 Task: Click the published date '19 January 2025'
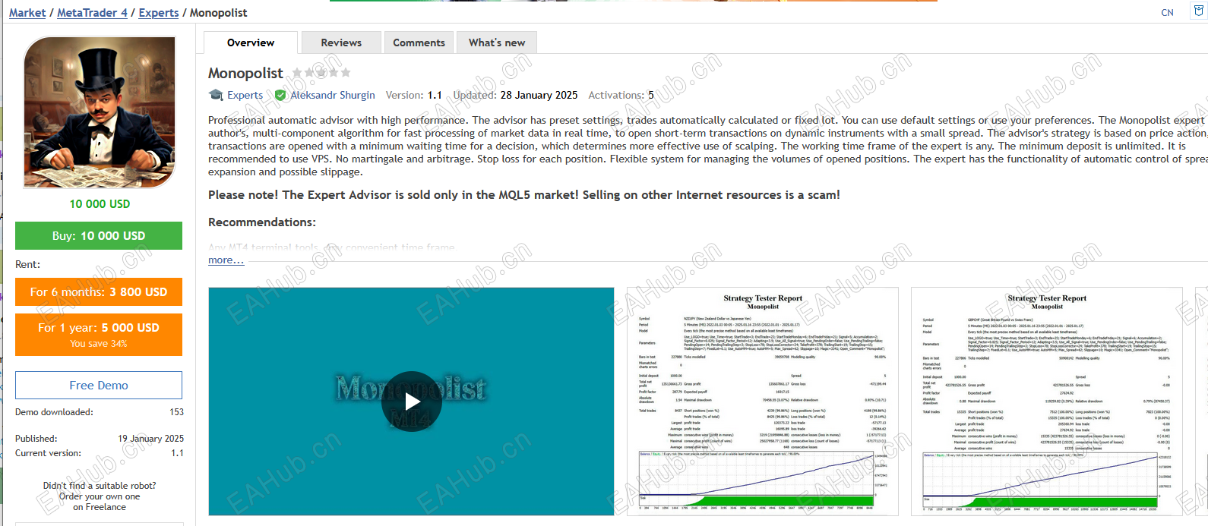(x=150, y=439)
